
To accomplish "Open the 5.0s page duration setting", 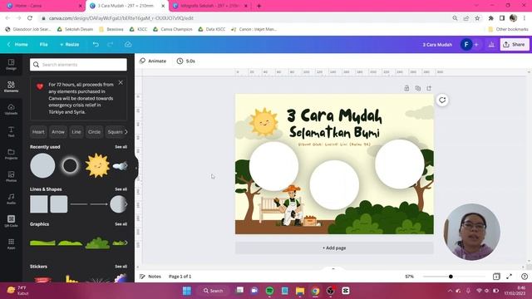I will tap(186, 61).
